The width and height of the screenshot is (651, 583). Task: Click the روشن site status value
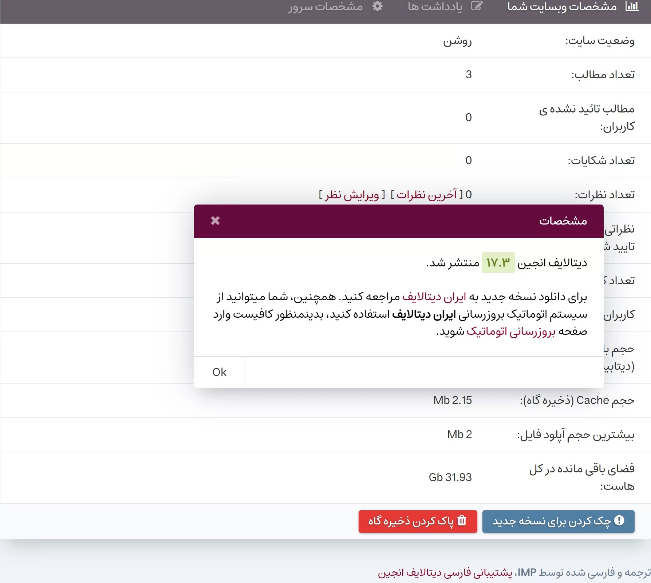tap(457, 41)
